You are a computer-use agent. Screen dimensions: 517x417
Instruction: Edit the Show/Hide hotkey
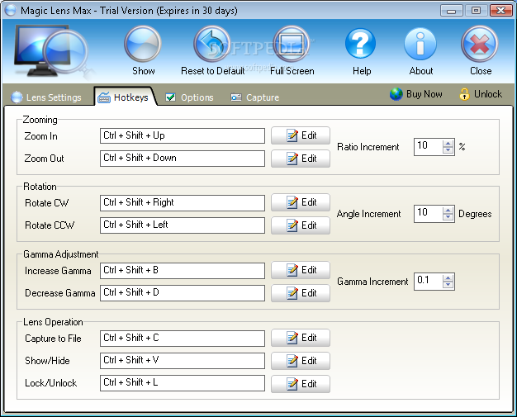pos(301,361)
